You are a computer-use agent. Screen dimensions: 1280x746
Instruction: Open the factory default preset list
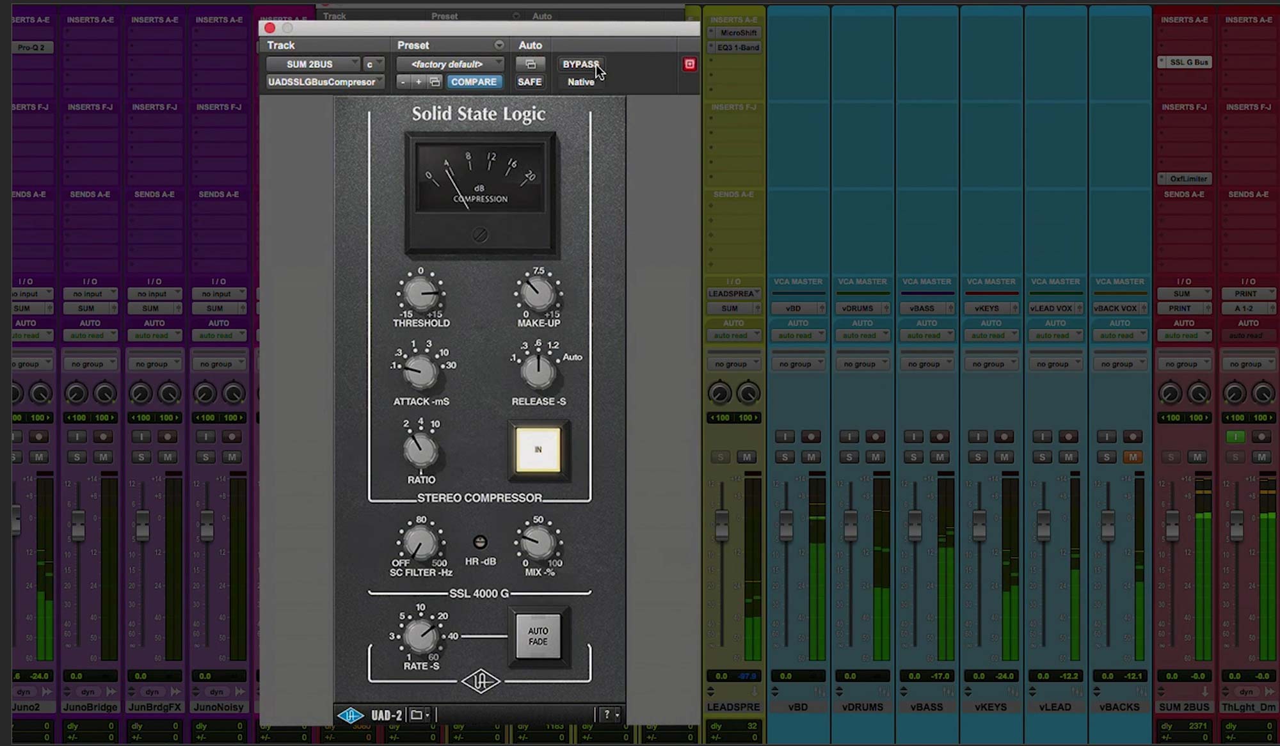(450, 64)
